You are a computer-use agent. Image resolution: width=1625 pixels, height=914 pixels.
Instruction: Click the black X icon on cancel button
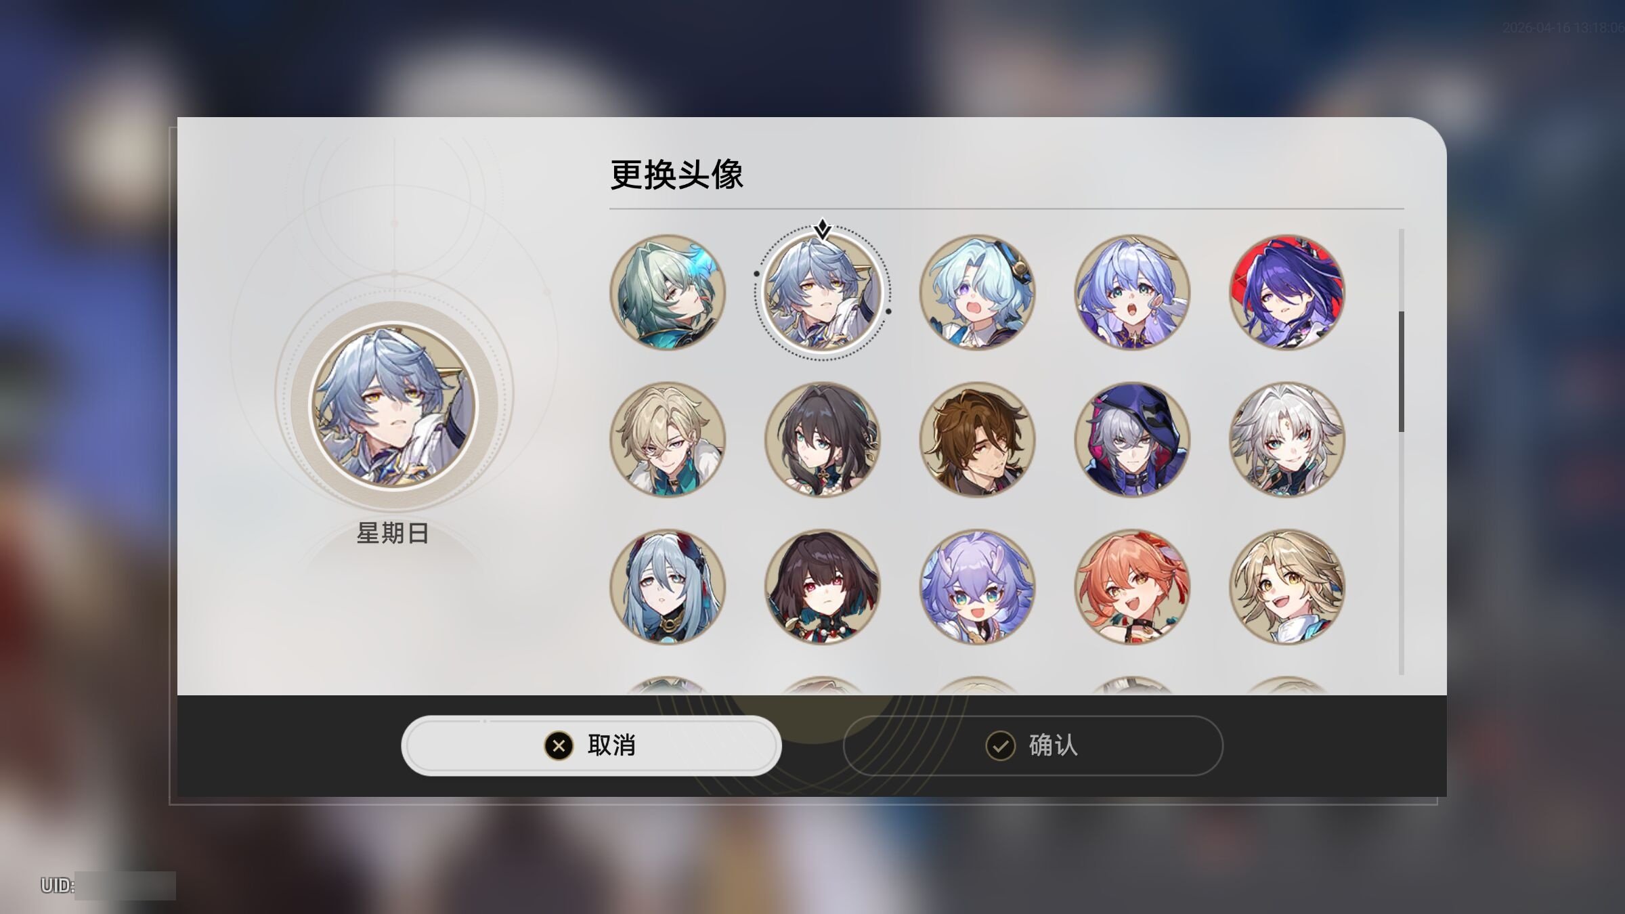[x=559, y=746]
